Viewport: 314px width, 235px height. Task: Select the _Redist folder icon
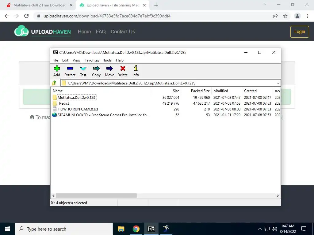pyautogui.click(x=55, y=103)
